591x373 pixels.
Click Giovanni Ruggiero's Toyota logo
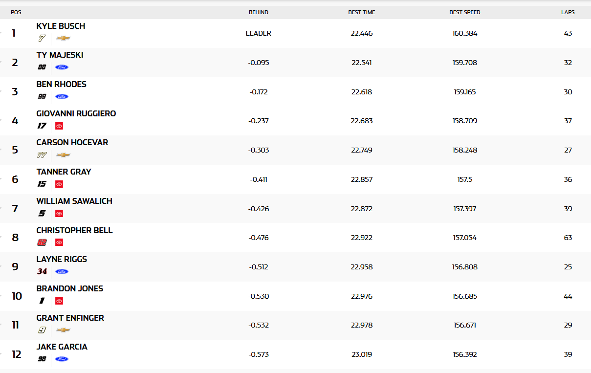pyautogui.click(x=59, y=126)
